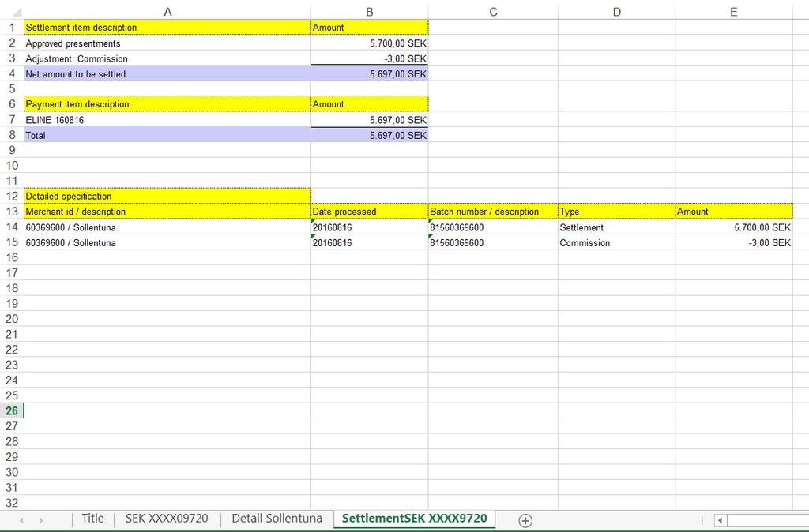Click the tab bar split handle dots

(x=702, y=520)
